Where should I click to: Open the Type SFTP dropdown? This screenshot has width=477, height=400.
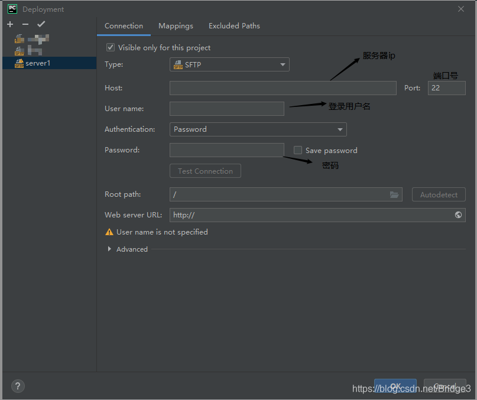click(229, 64)
